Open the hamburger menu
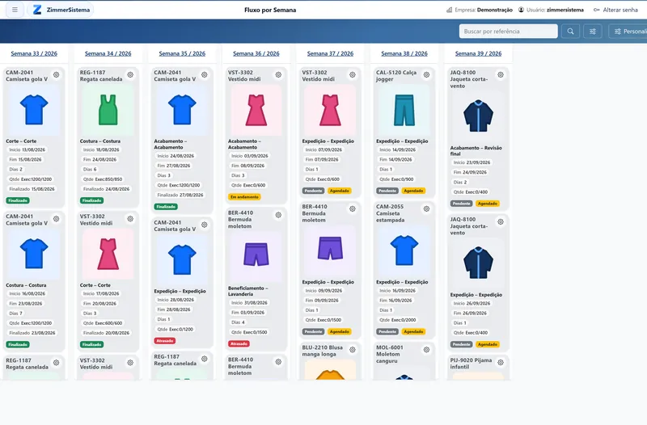The width and height of the screenshot is (647, 425). tap(15, 10)
